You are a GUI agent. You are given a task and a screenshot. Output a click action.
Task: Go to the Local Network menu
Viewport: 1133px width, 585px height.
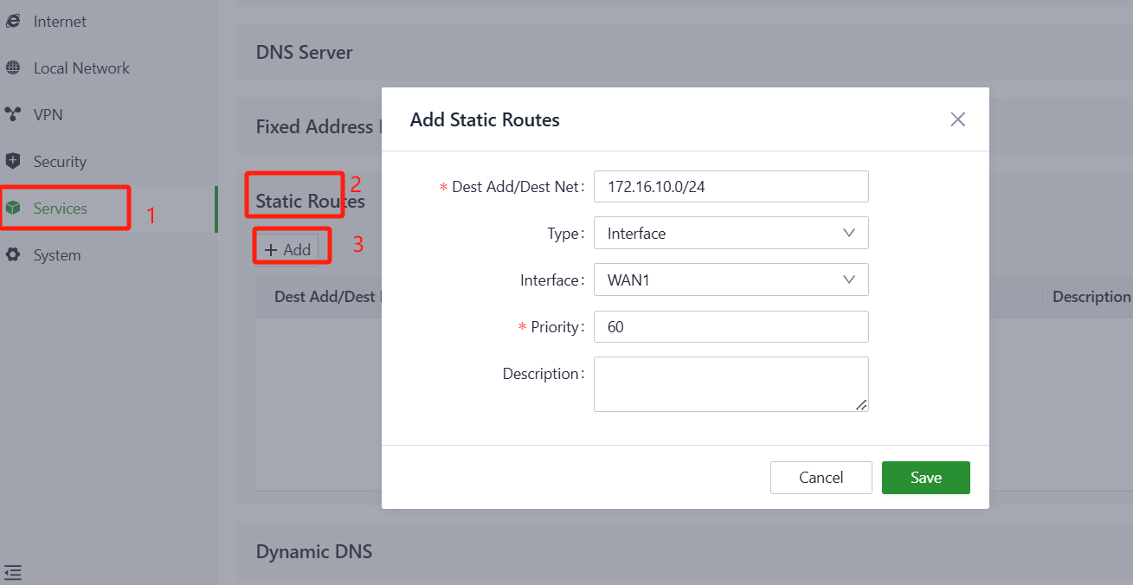click(x=81, y=68)
